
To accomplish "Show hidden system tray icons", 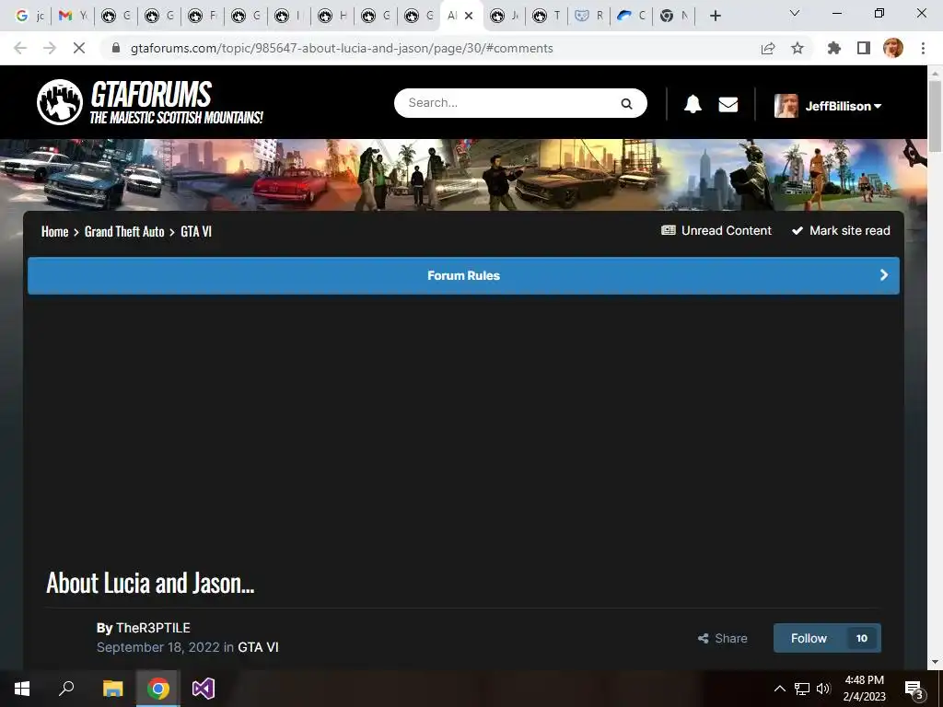I will [779, 689].
